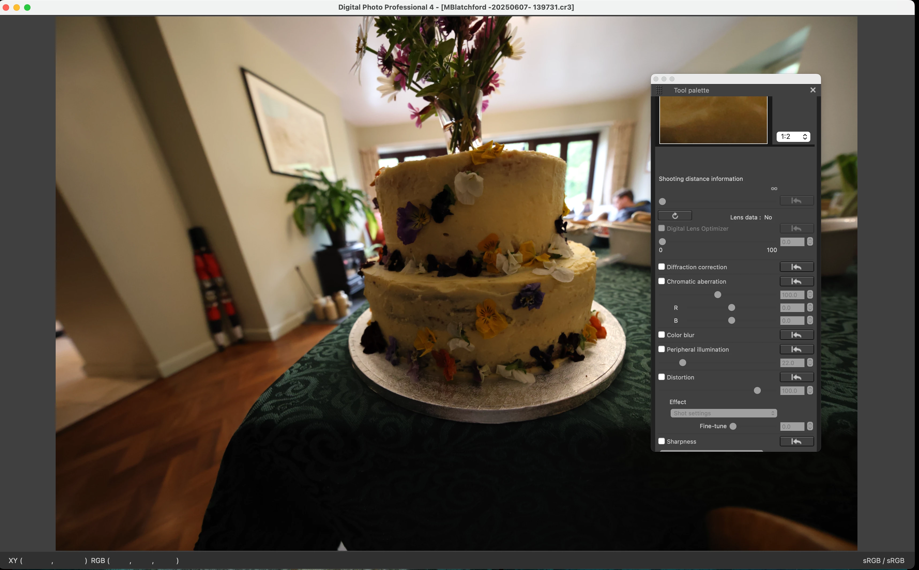Click the Peripheral illumination value stepper arrows
The height and width of the screenshot is (570, 919).
[x=810, y=363]
